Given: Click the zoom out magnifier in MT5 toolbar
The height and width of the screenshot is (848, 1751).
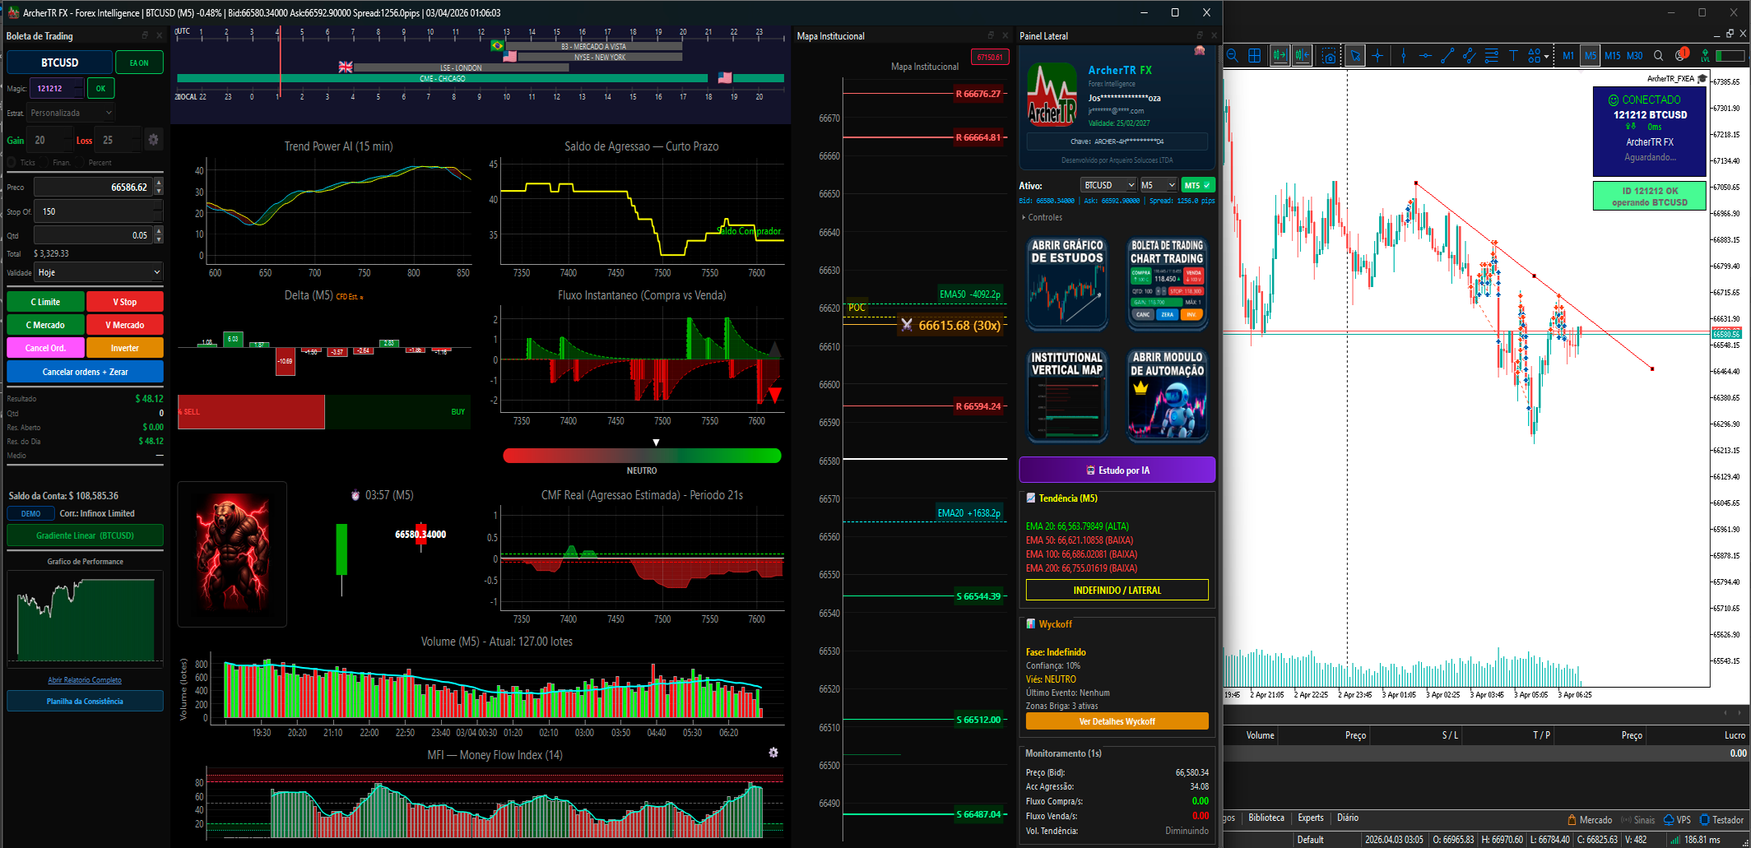Looking at the screenshot, I should [x=1233, y=56].
